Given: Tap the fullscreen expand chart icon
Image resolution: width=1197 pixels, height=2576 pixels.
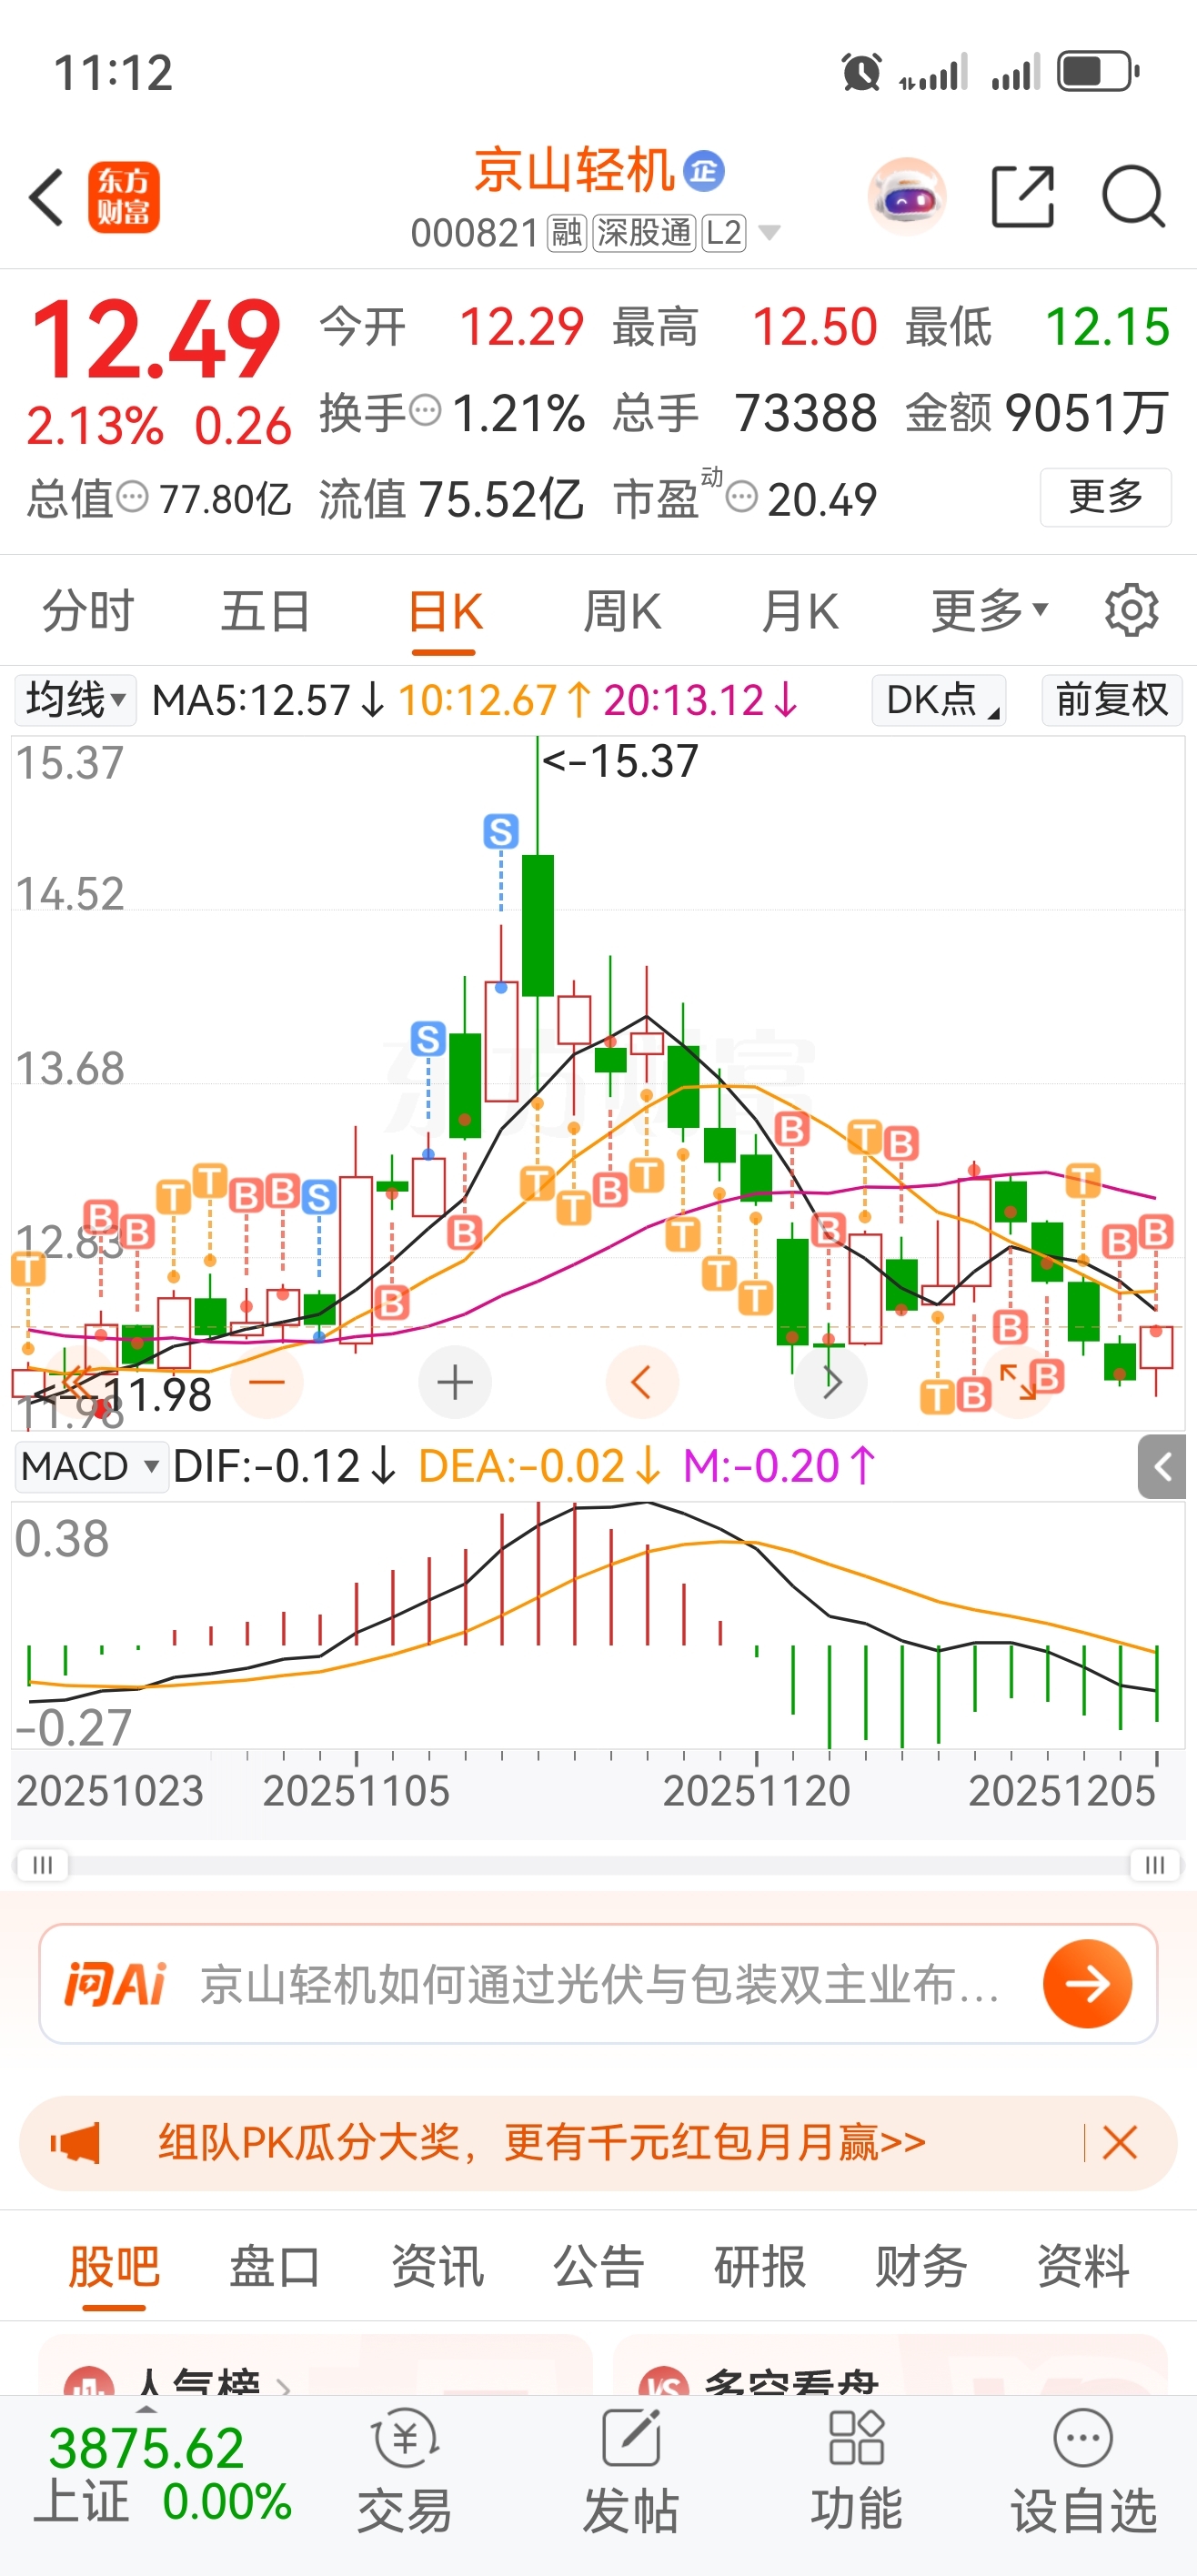Looking at the screenshot, I should click(x=1018, y=1382).
